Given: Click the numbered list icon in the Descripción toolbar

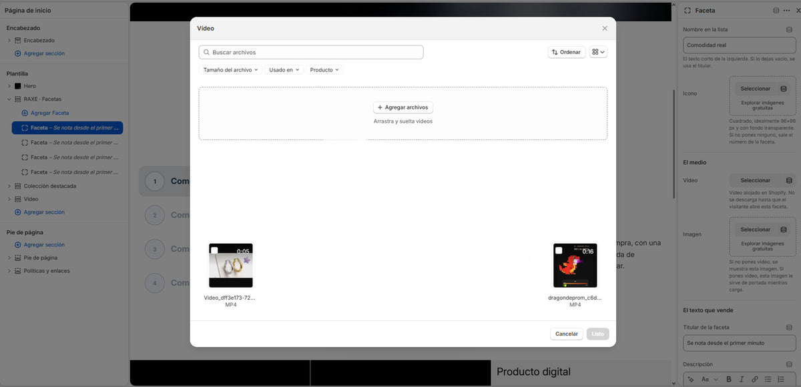Looking at the screenshot, I should click(x=781, y=379).
